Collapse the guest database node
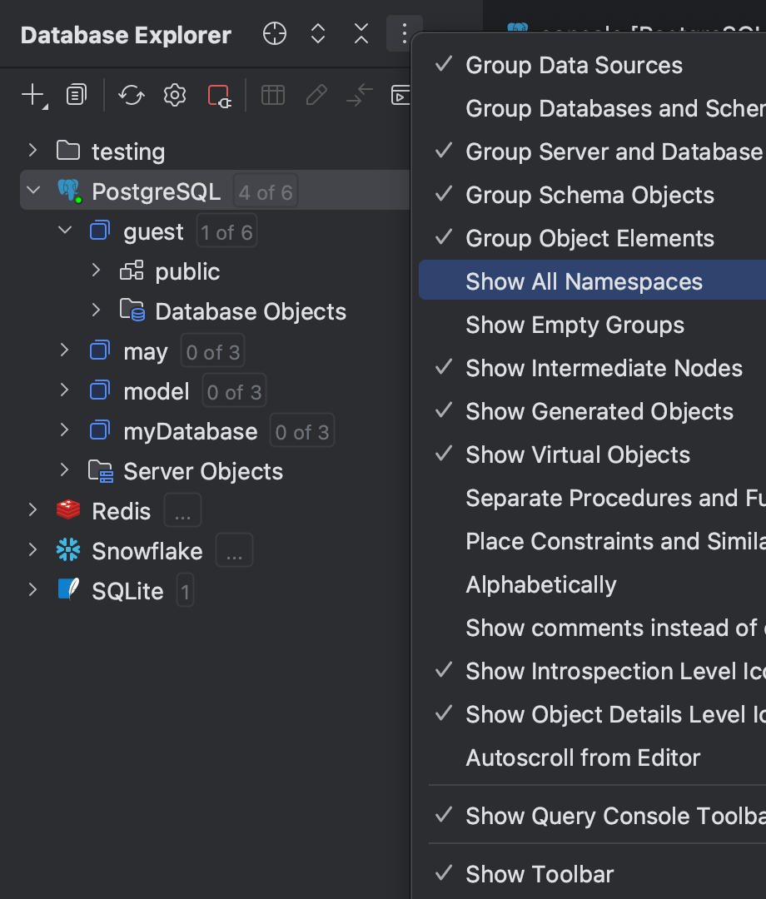 [65, 231]
